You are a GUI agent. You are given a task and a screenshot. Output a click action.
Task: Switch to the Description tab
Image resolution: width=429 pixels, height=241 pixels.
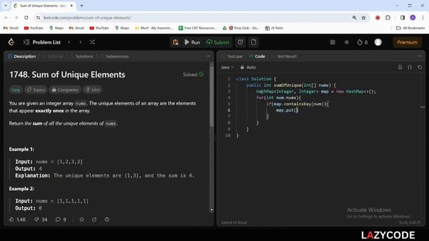click(22, 56)
